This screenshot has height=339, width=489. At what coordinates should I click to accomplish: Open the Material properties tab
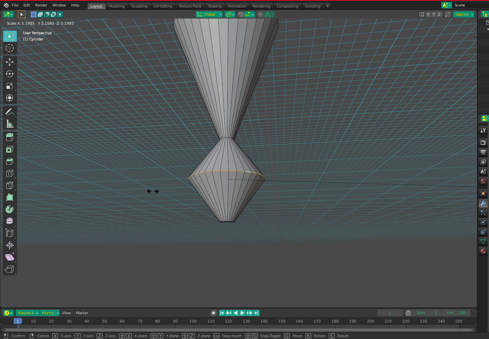(x=483, y=251)
